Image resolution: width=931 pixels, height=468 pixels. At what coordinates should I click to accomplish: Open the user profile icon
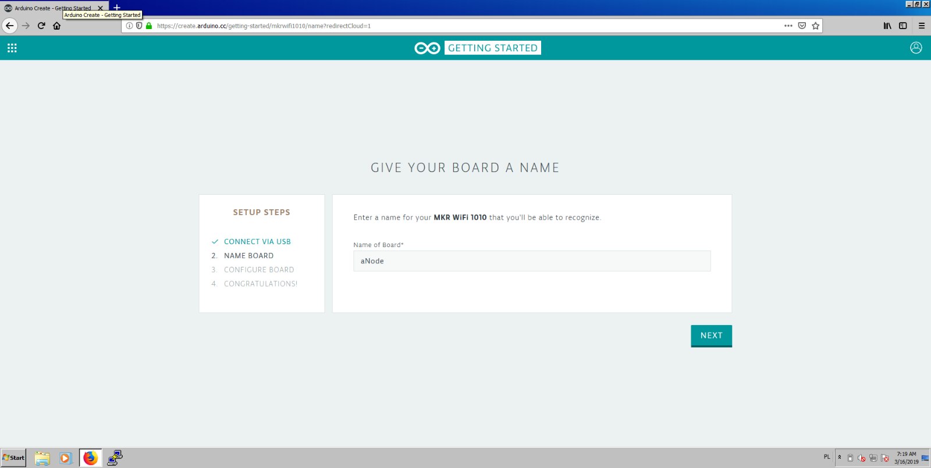pos(916,48)
